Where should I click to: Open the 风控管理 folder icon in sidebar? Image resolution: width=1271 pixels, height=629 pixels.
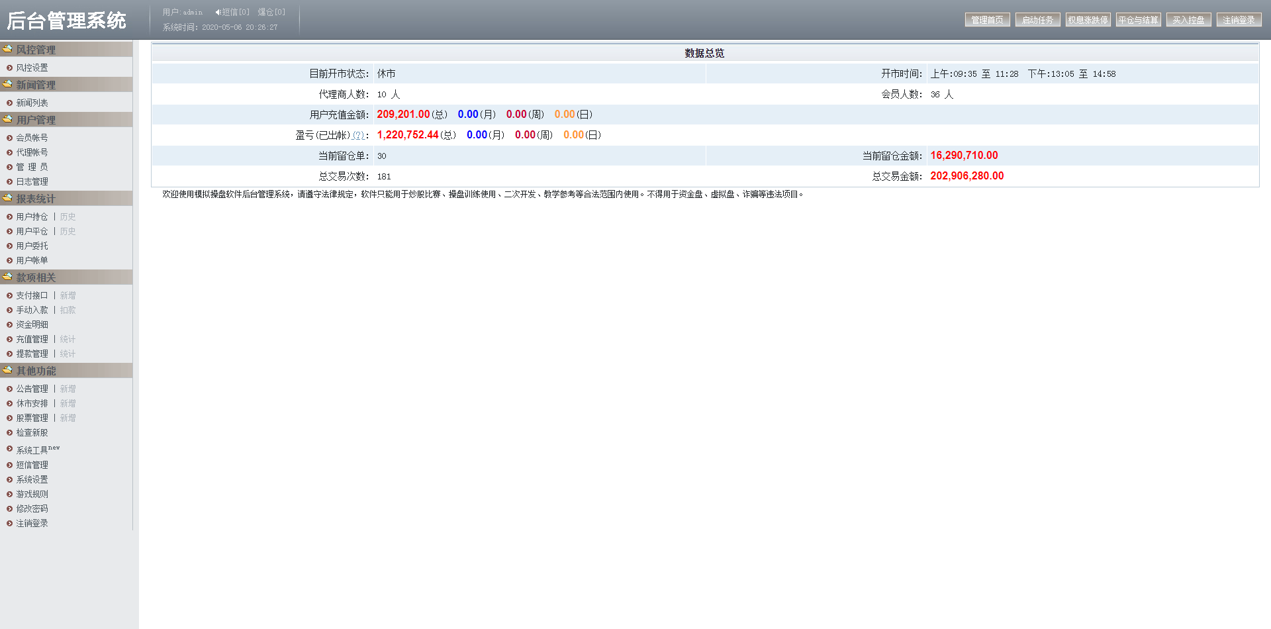tap(8, 49)
